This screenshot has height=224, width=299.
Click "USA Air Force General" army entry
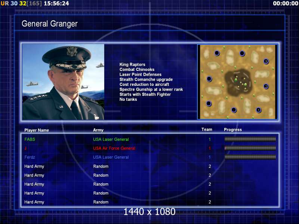tap(114, 148)
